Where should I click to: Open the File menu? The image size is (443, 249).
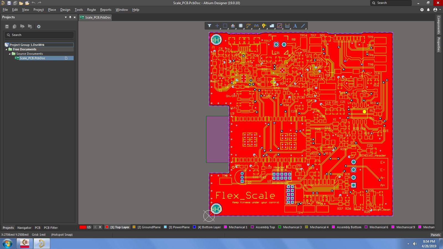[x=5, y=10]
